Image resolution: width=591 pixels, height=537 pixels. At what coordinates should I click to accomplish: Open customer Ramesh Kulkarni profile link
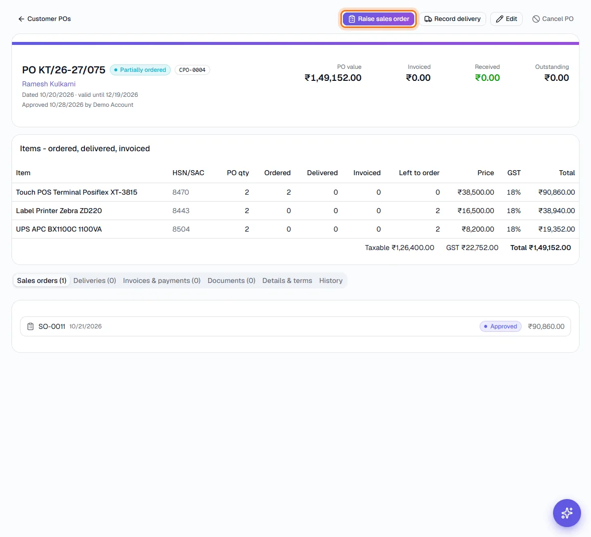(48, 84)
